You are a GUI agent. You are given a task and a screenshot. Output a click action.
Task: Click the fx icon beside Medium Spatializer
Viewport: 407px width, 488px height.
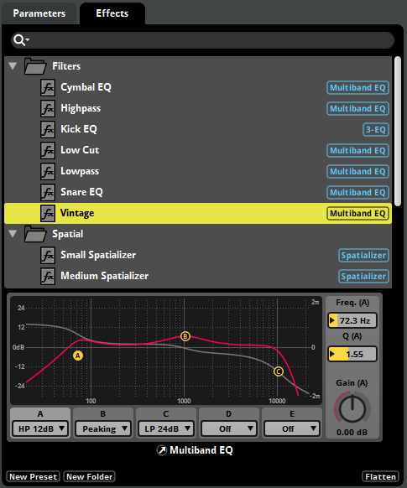click(48, 276)
